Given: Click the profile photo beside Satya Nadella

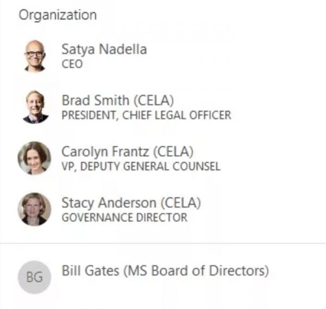Looking at the screenshot, I should coord(35,56).
